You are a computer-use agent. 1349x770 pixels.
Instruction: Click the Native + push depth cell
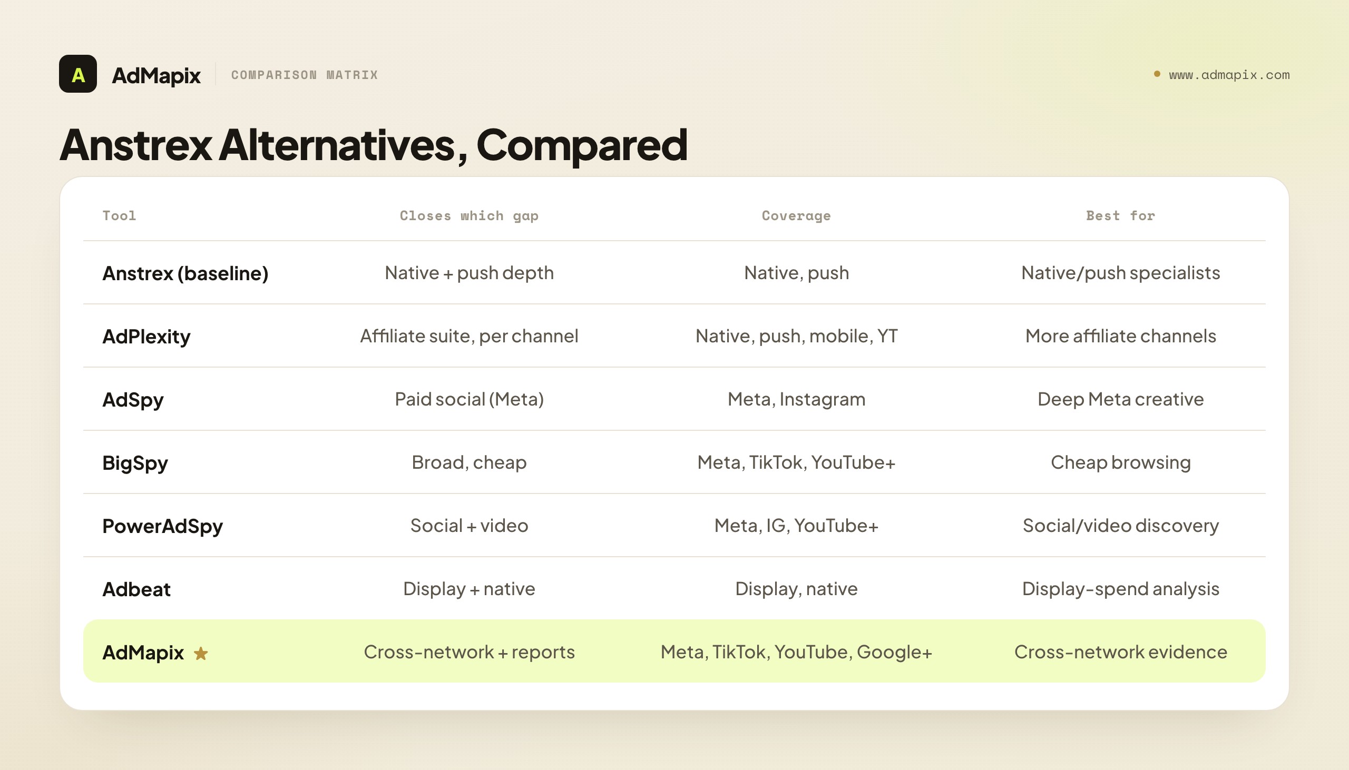tap(469, 273)
